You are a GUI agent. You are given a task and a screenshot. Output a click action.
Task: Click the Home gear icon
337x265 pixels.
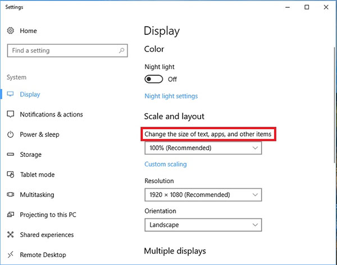click(10, 30)
